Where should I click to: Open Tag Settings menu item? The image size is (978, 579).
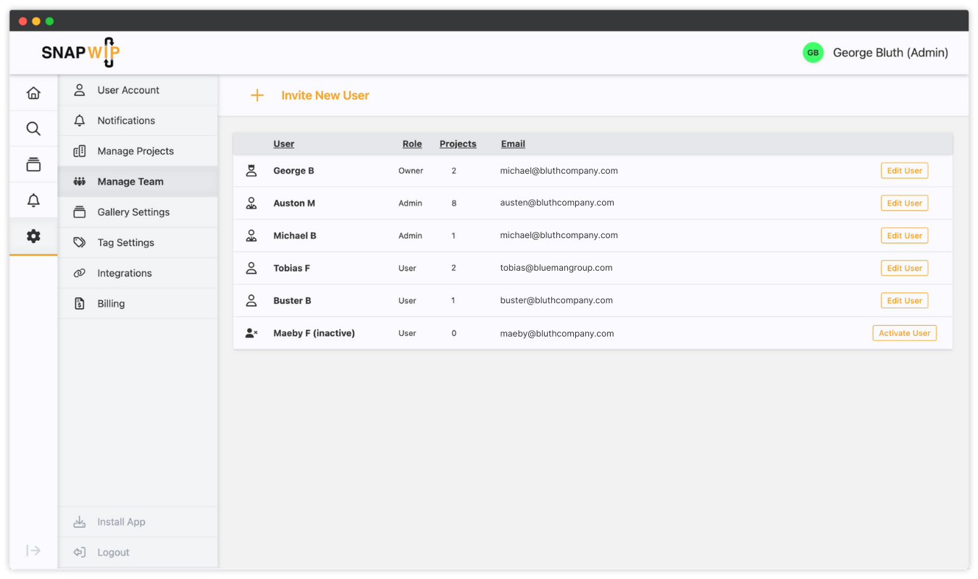[125, 242]
